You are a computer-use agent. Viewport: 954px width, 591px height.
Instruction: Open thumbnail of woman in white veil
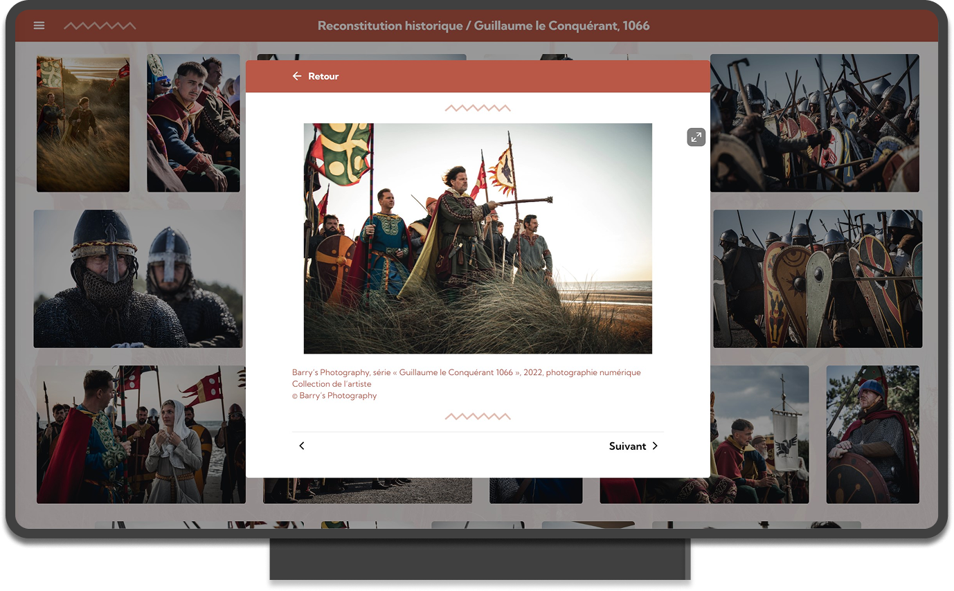point(141,434)
